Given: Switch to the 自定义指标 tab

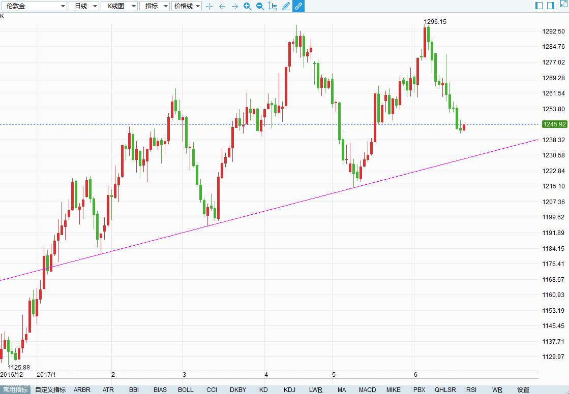Looking at the screenshot, I should pyautogui.click(x=50, y=389).
